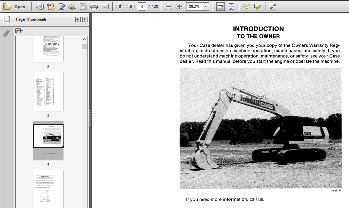The image size is (349, 208).
Task: Click the text 'If you need more information, call us.'
Action: point(225,200)
